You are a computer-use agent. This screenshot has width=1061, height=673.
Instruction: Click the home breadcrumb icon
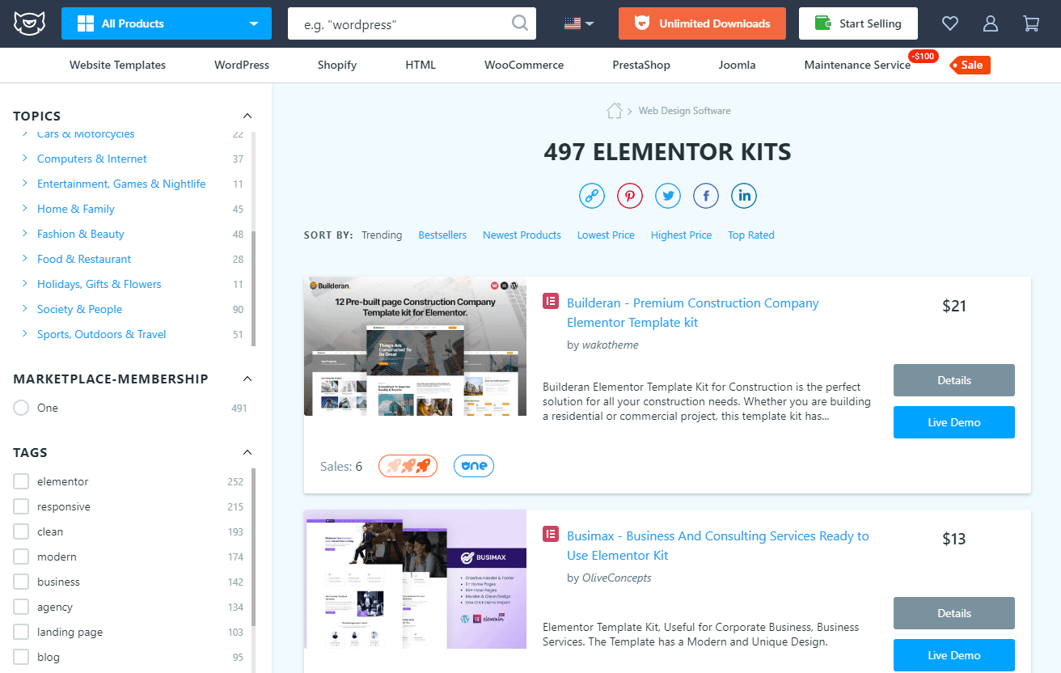click(x=615, y=110)
